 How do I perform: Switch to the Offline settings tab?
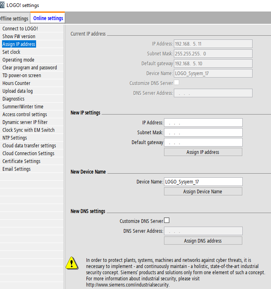point(14,18)
